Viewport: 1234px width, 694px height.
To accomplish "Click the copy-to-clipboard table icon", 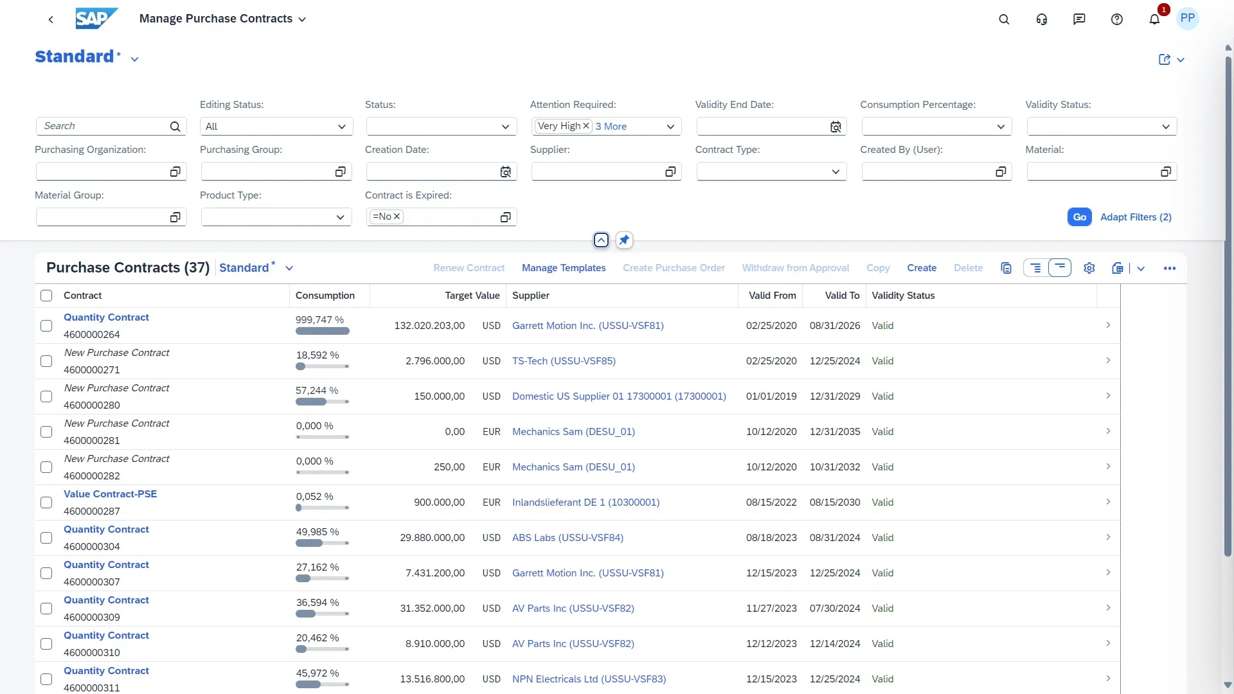I will click(x=1006, y=268).
